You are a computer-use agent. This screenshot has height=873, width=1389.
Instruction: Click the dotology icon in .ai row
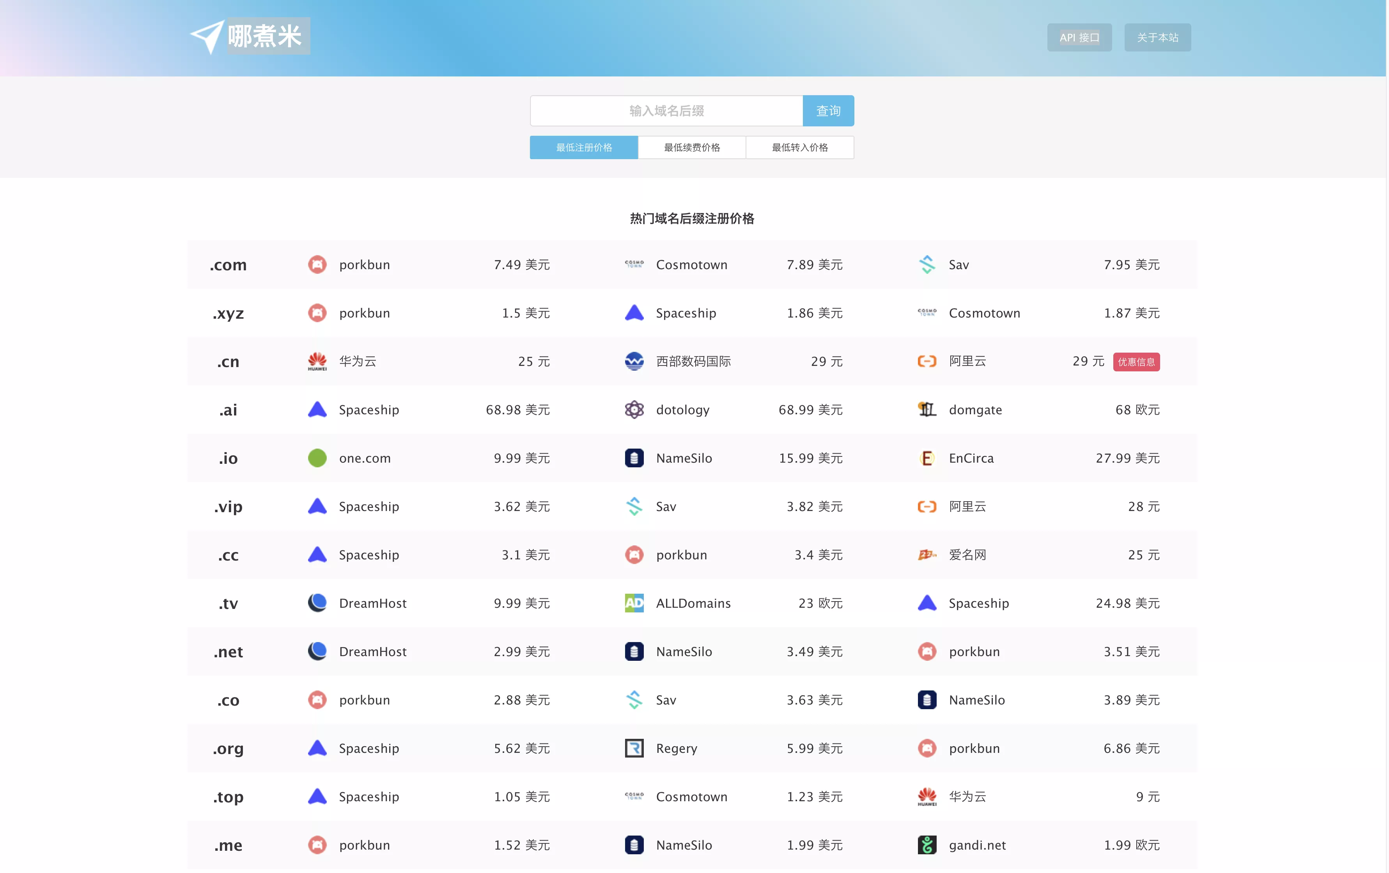(x=634, y=410)
